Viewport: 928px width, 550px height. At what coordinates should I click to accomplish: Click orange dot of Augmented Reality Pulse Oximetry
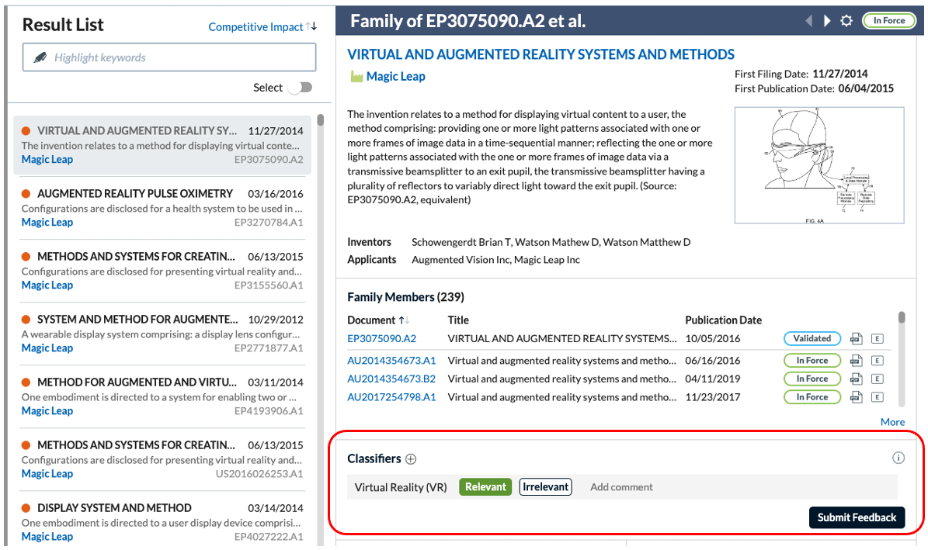(26, 194)
